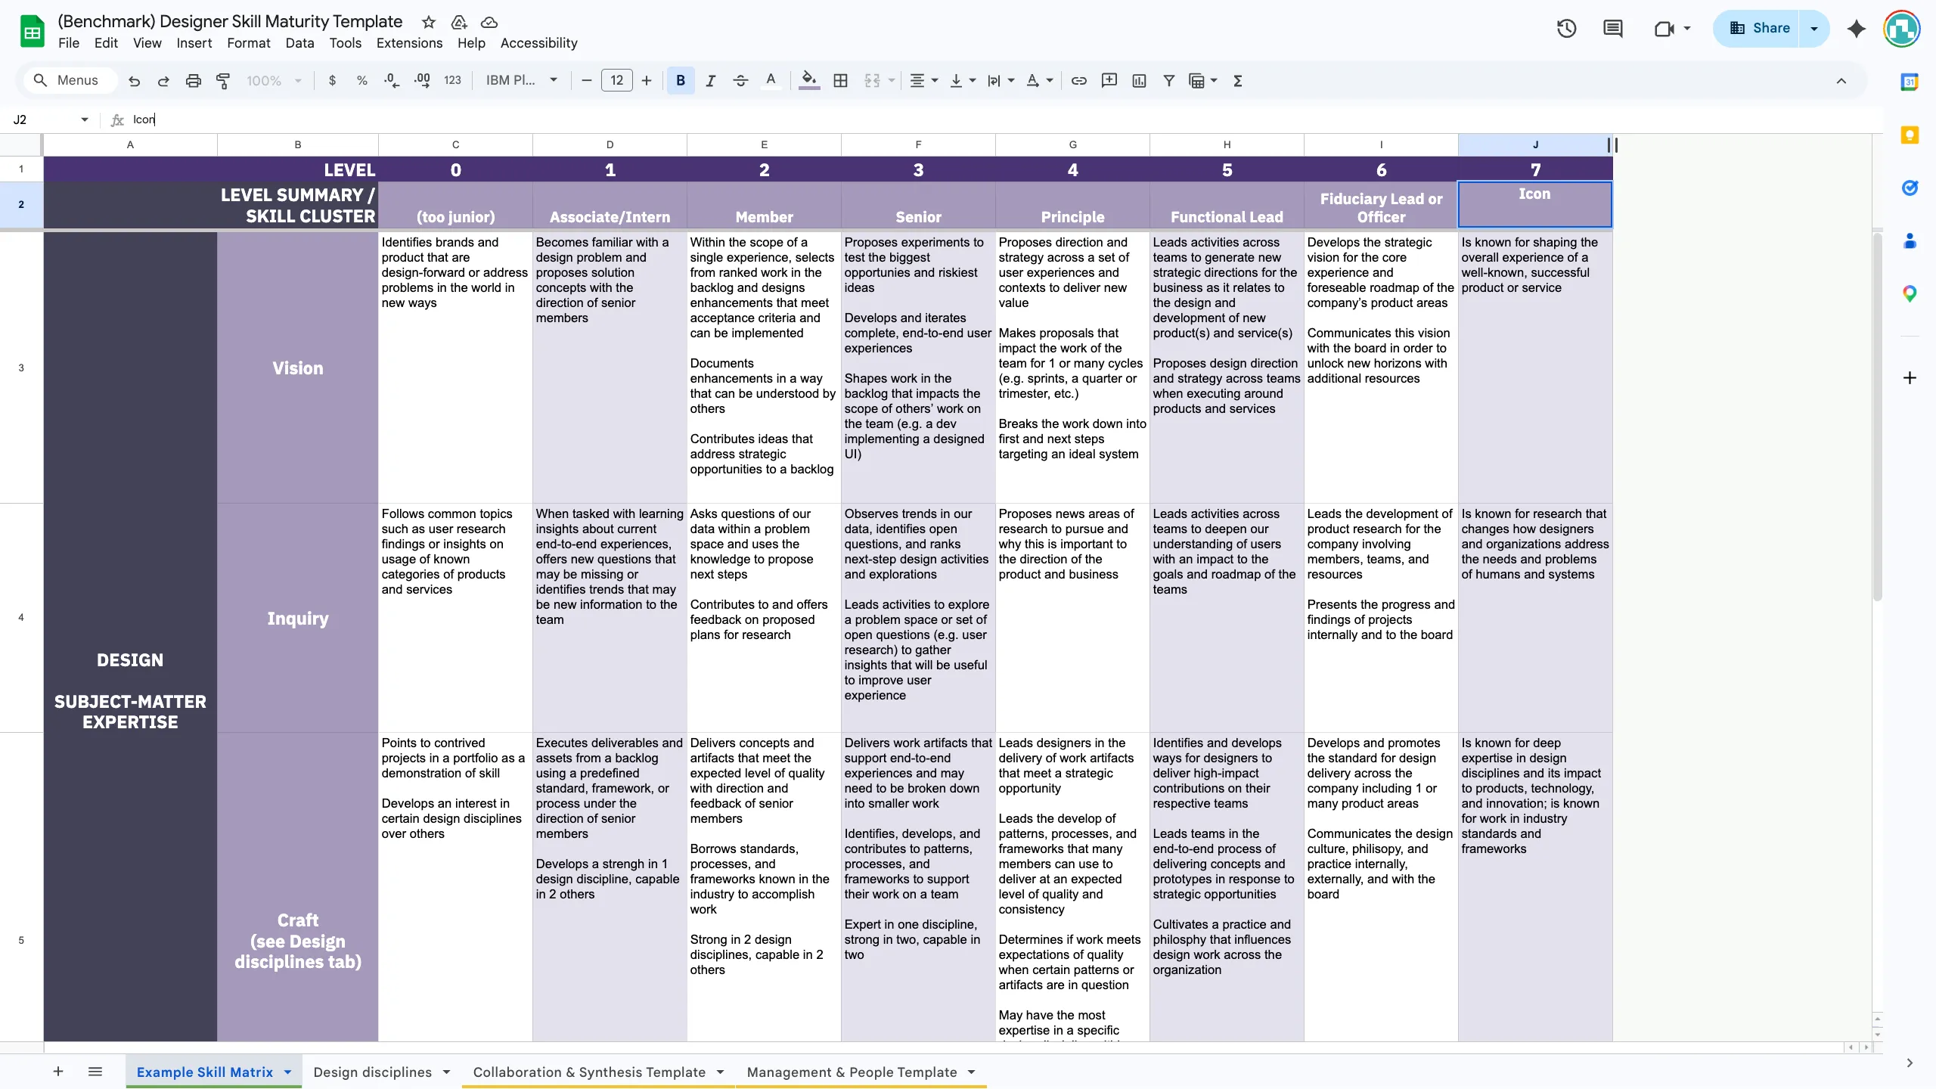Select column F header
This screenshot has height=1089, width=1936.
[918, 144]
